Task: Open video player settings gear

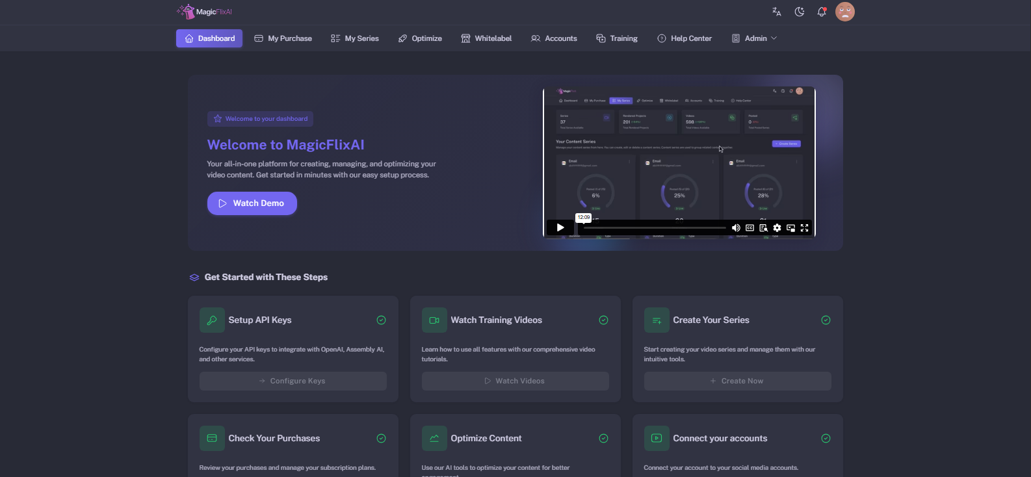Action: coord(777,228)
